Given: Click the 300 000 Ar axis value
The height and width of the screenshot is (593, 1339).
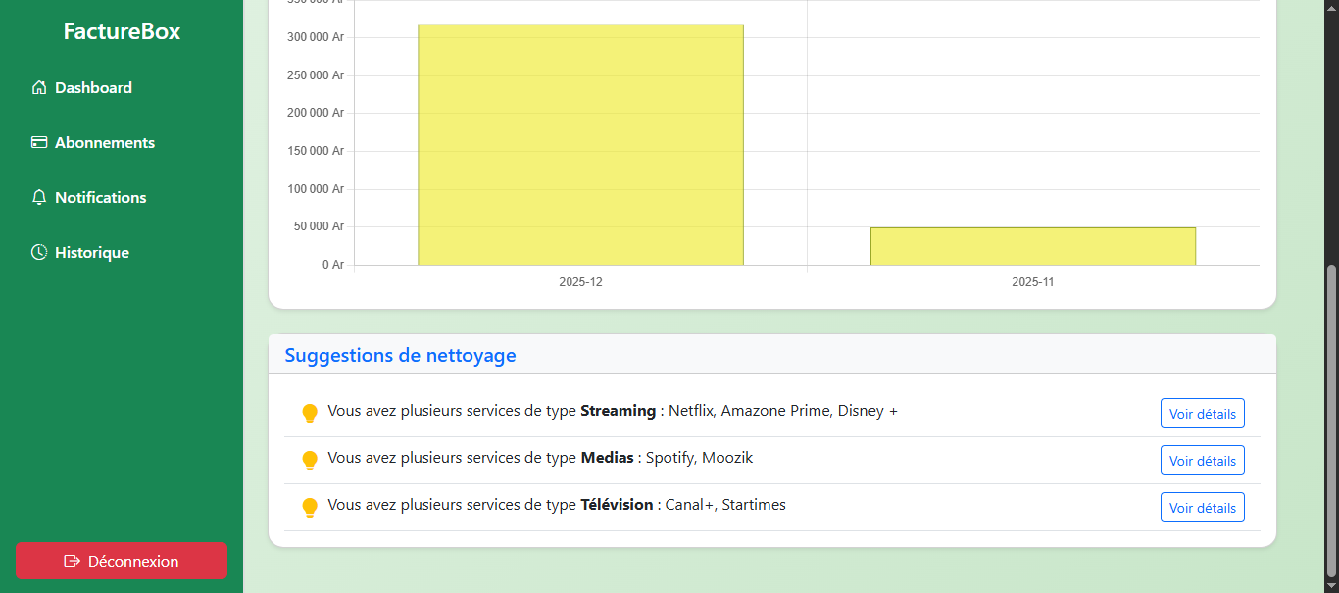Looking at the screenshot, I should pos(316,37).
